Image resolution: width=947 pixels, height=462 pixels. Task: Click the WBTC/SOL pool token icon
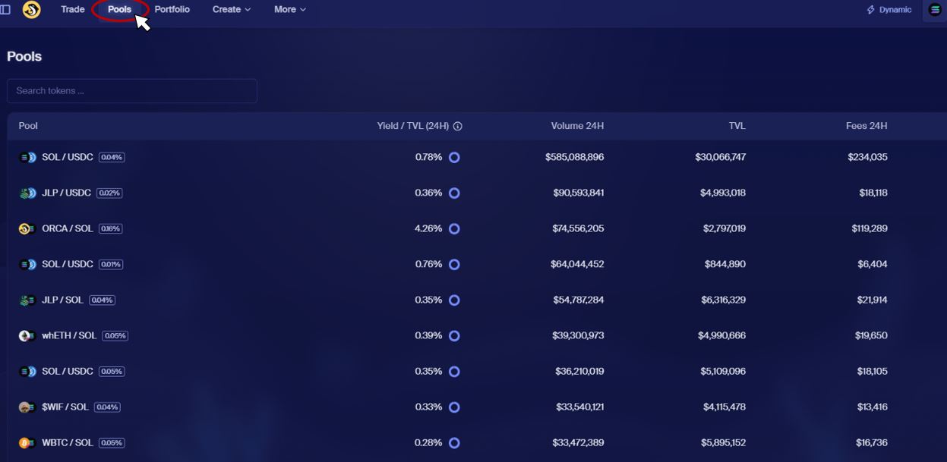tap(27, 443)
